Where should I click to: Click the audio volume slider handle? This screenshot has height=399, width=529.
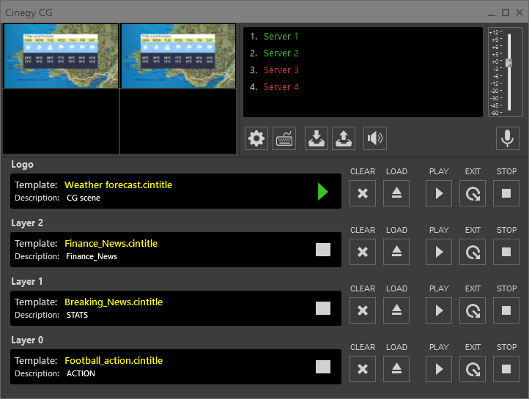pyautogui.click(x=508, y=63)
